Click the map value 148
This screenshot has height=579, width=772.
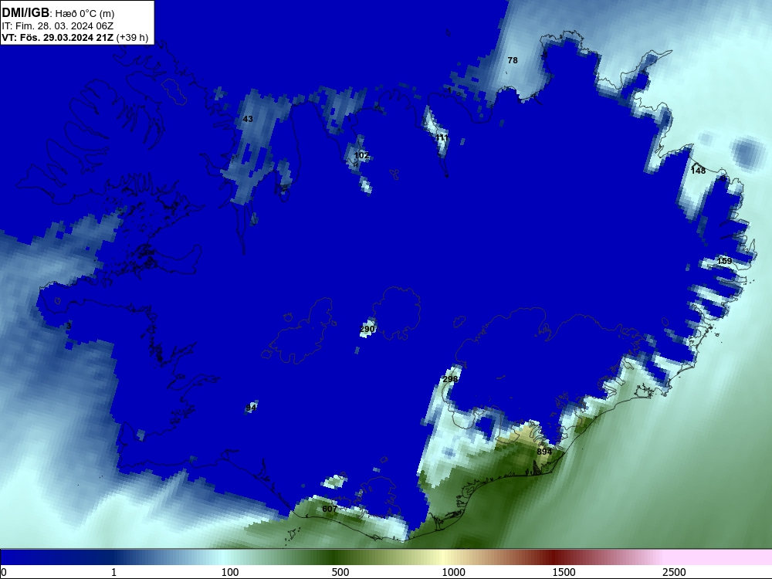[x=698, y=171]
